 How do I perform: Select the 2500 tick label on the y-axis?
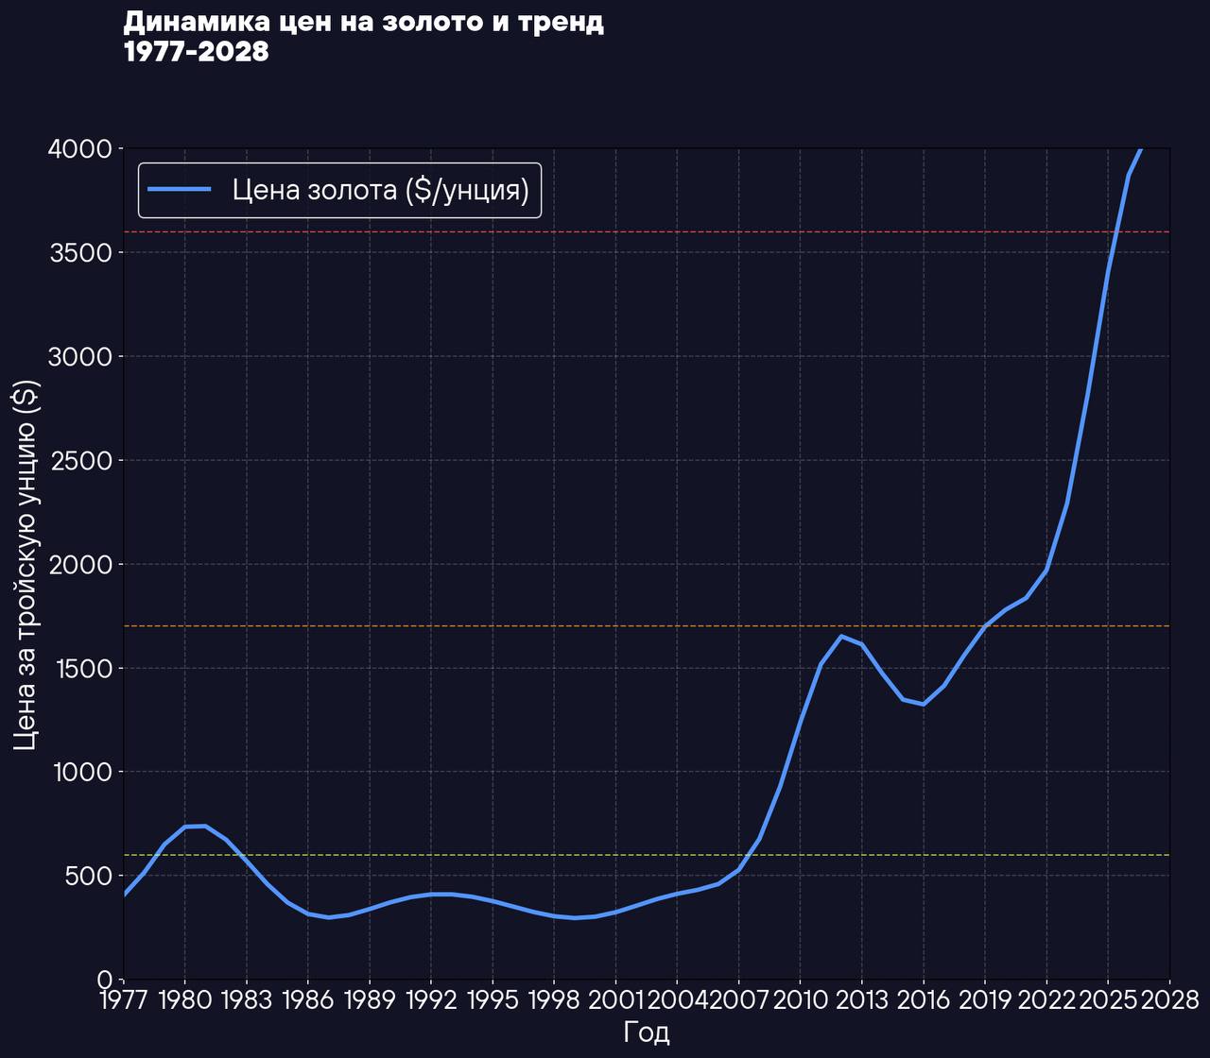(x=79, y=461)
